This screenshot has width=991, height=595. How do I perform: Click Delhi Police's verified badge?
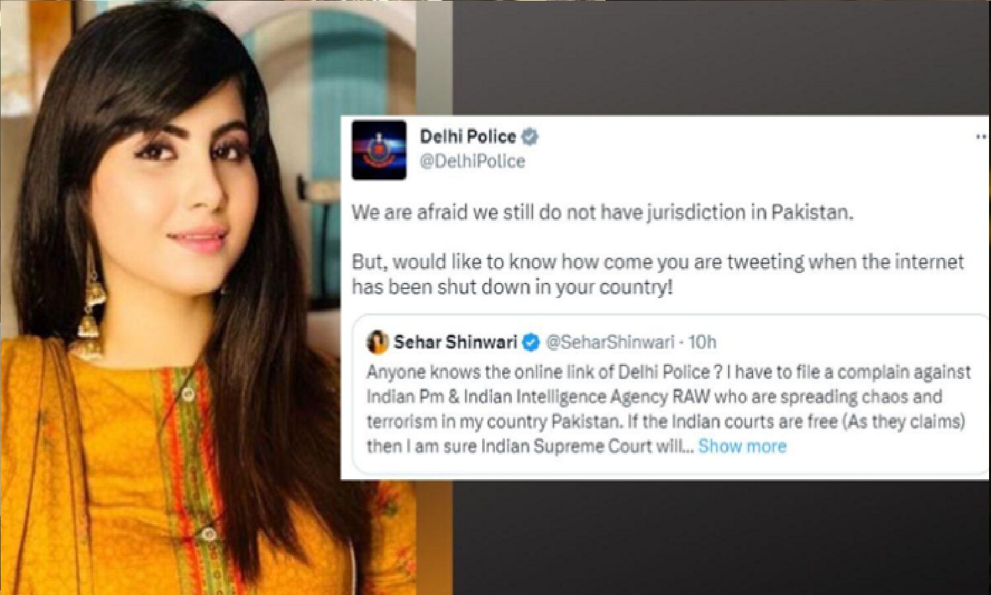tap(530, 137)
